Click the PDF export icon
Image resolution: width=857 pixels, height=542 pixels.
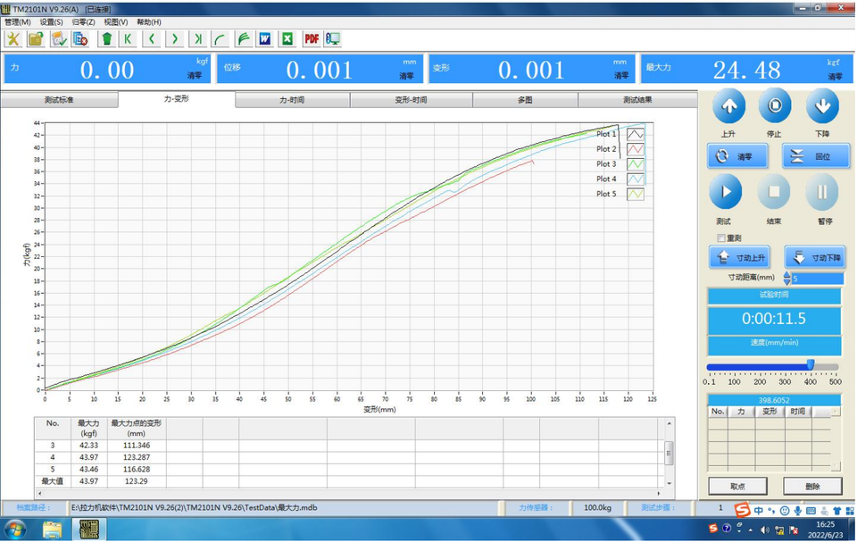point(312,38)
